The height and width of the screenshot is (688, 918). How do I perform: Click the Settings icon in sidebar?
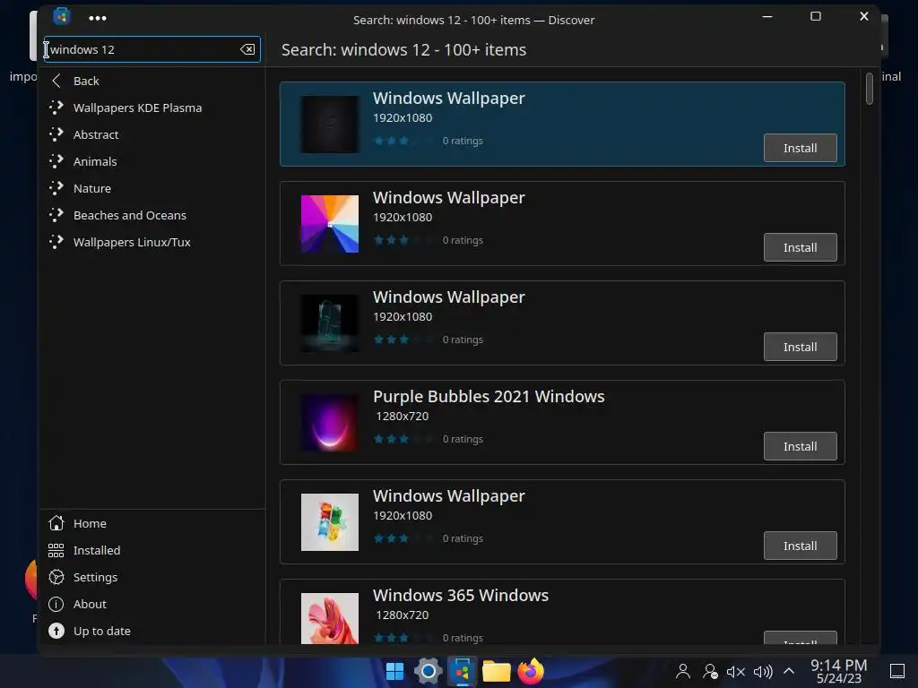click(x=56, y=578)
